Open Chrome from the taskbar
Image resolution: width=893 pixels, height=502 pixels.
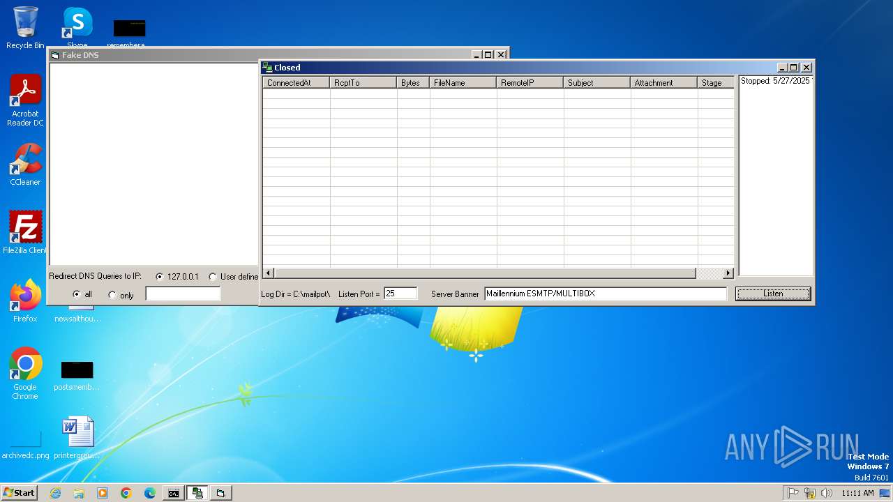[126, 493]
